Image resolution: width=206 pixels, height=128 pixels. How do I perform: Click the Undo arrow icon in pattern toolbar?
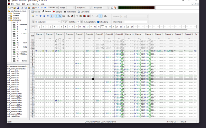click(x=77, y=16)
